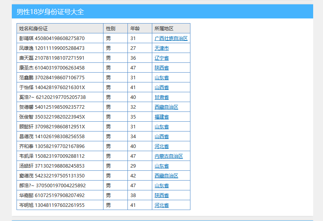Select the 岑明旭 name cell

click(x=60, y=205)
